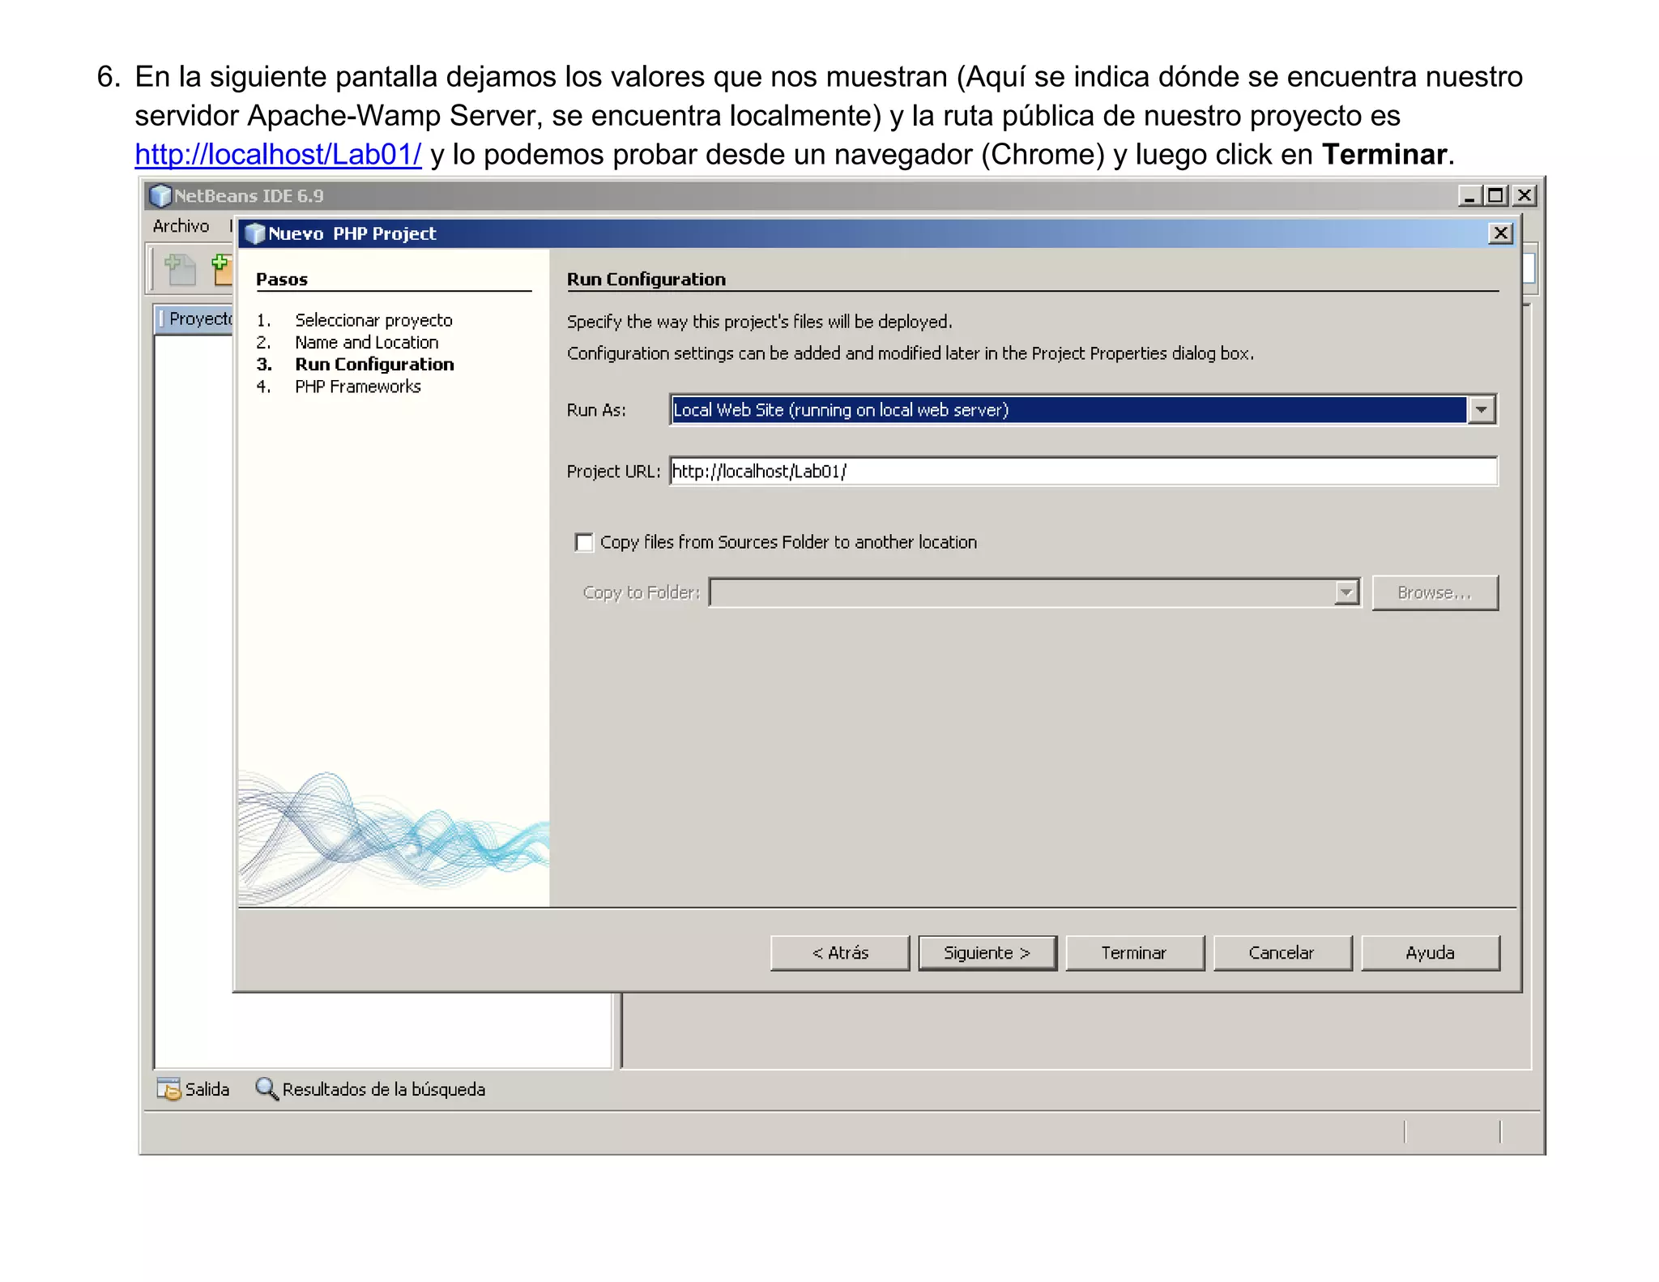Click the Ayuda button

point(1431,953)
